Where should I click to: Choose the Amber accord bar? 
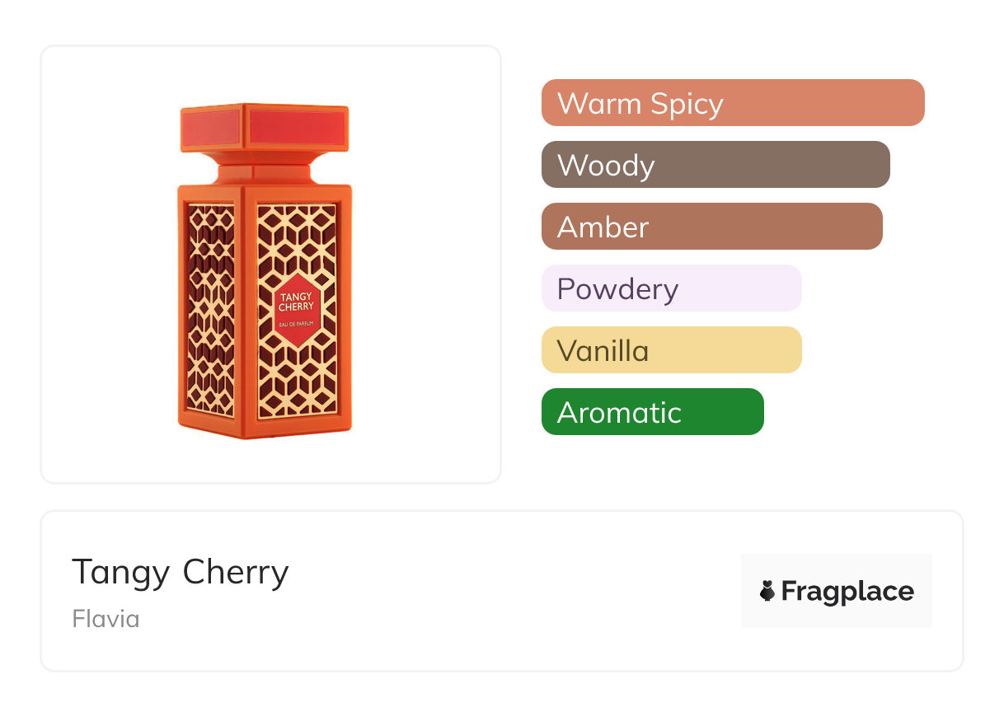pyautogui.click(x=711, y=227)
